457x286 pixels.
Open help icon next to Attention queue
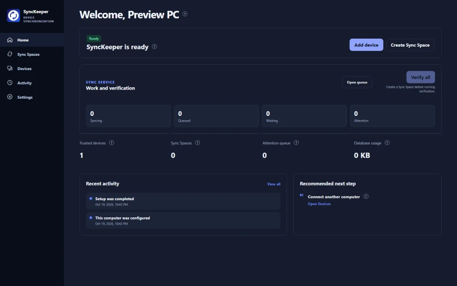296,143
